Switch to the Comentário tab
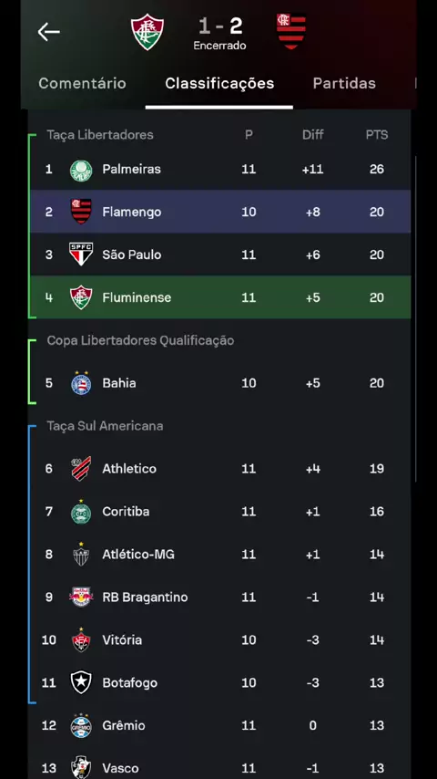437x779 pixels. click(x=82, y=83)
